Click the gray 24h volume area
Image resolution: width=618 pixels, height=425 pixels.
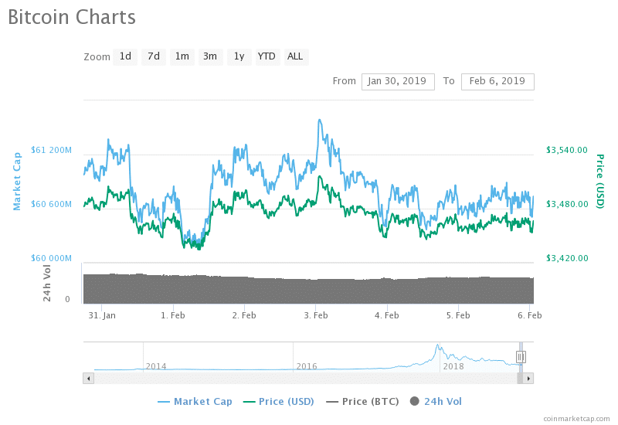[x=308, y=290]
